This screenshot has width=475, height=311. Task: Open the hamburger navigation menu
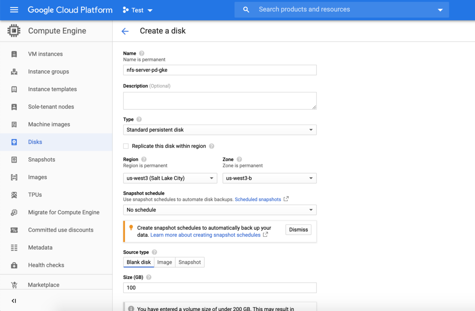14,10
